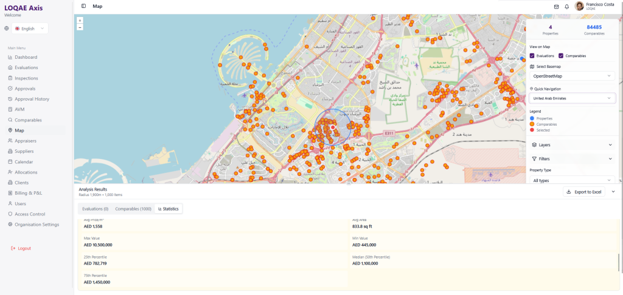Select the red selected marker on map
This screenshot has height=295, width=623.
tap(333, 127)
